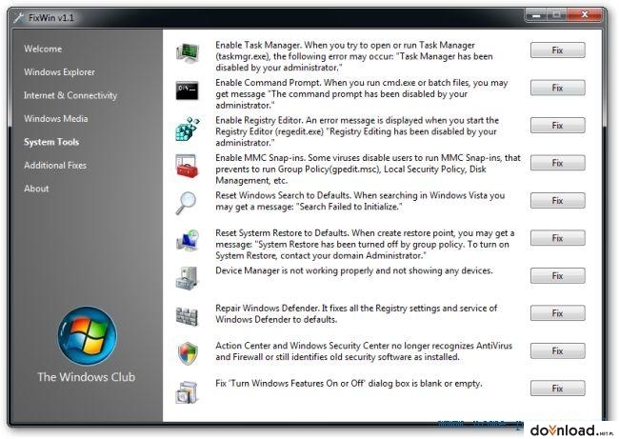This screenshot has width=619, height=439.
Task: Click Fix for Turn Windows Features dialog
Action: pos(557,389)
